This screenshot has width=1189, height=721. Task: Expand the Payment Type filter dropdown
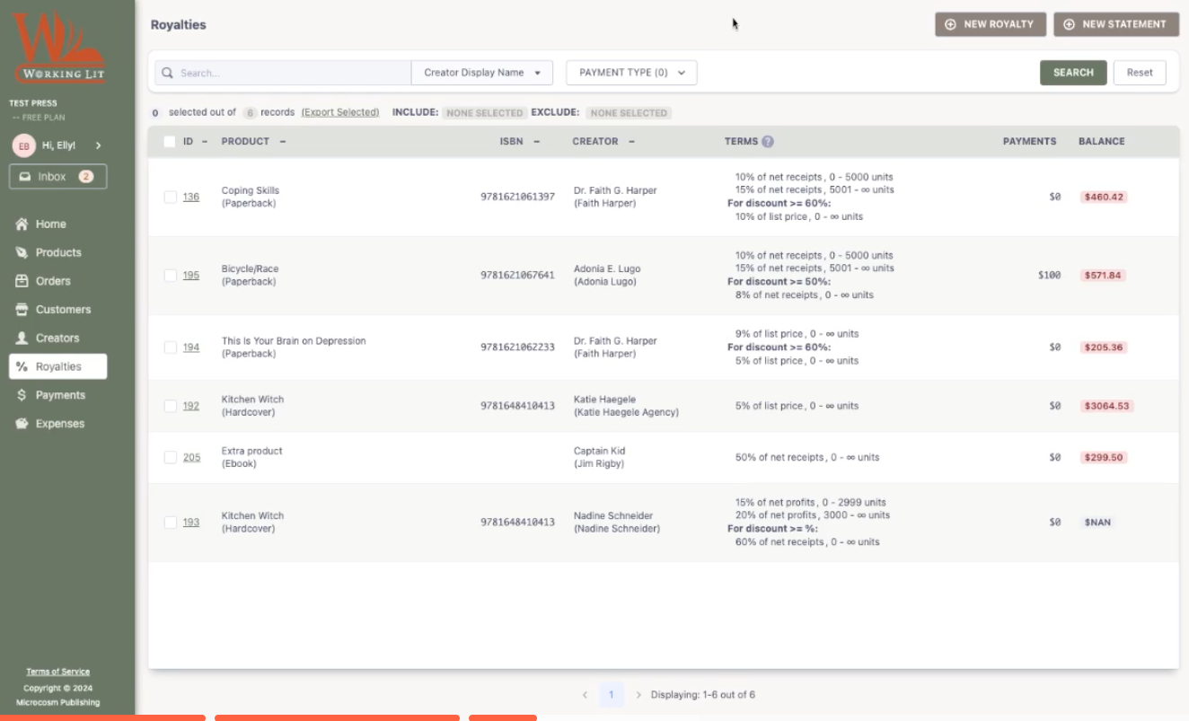631,73
